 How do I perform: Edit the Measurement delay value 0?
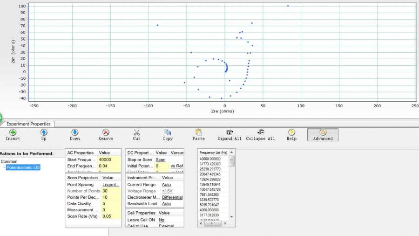click(x=111, y=210)
